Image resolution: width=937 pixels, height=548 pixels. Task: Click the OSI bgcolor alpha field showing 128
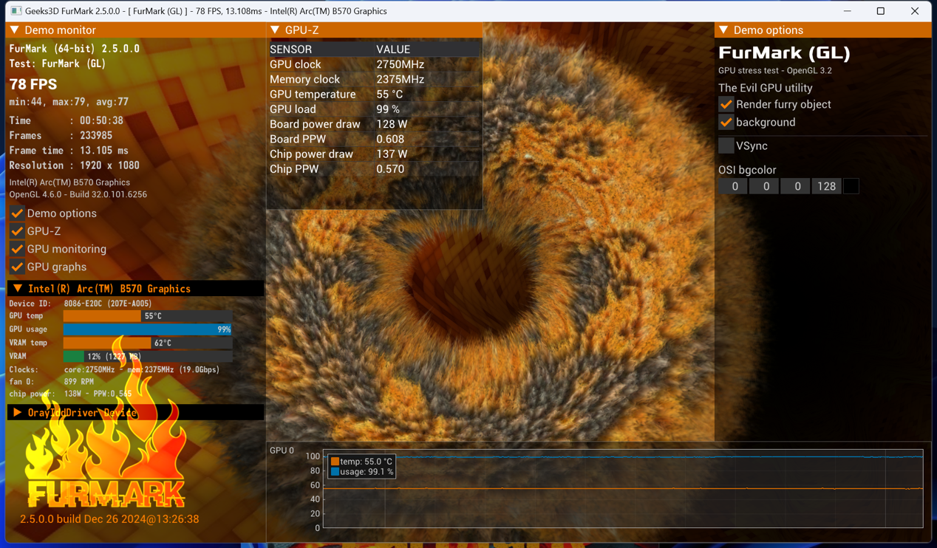826,187
